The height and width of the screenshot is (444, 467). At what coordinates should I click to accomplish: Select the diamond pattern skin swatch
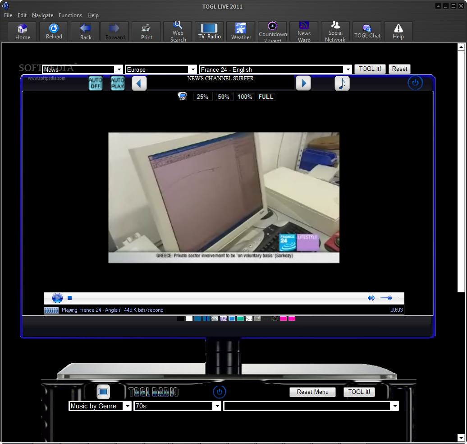click(215, 319)
